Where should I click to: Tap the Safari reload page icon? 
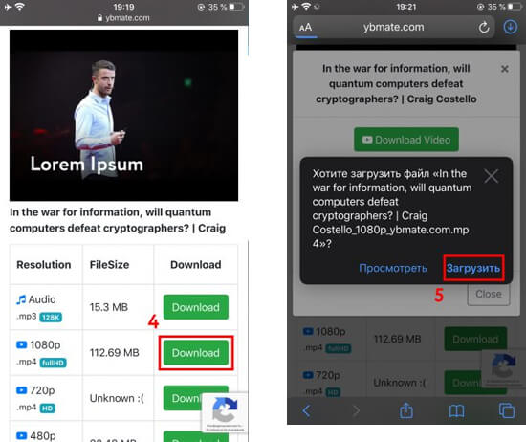tap(483, 27)
